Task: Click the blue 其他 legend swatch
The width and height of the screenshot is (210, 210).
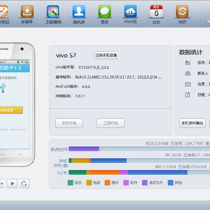Action: [170, 183]
